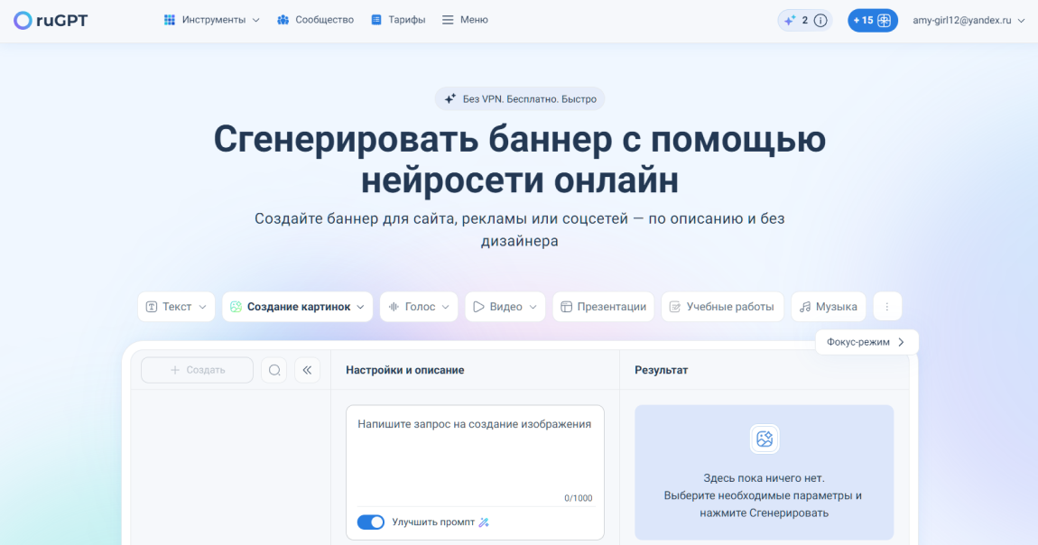The image size is (1038, 545).
Task: Open the Голос tool dropdown
Action: (x=419, y=307)
